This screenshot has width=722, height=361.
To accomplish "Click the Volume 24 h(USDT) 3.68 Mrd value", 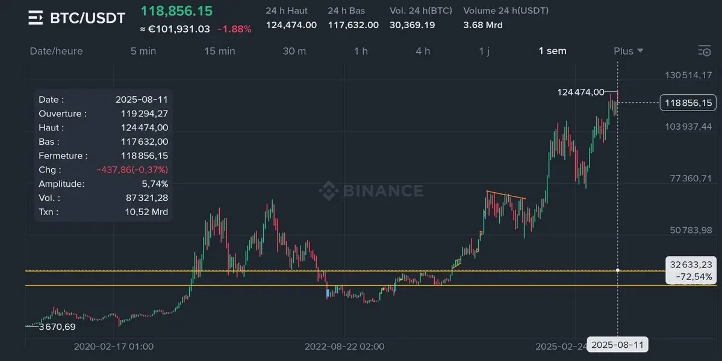I will (x=482, y=25).
